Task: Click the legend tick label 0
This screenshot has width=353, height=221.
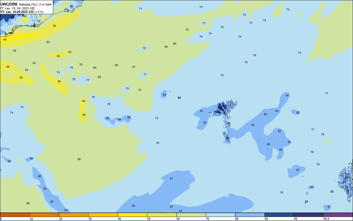Action: pos(1,219)
